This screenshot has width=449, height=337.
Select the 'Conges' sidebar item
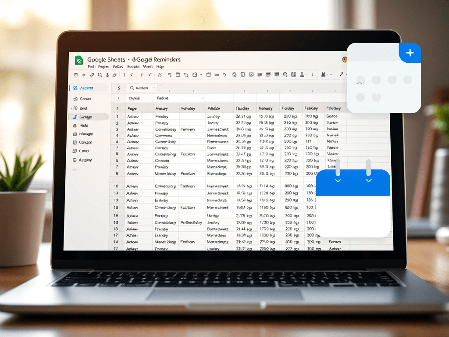85,142
